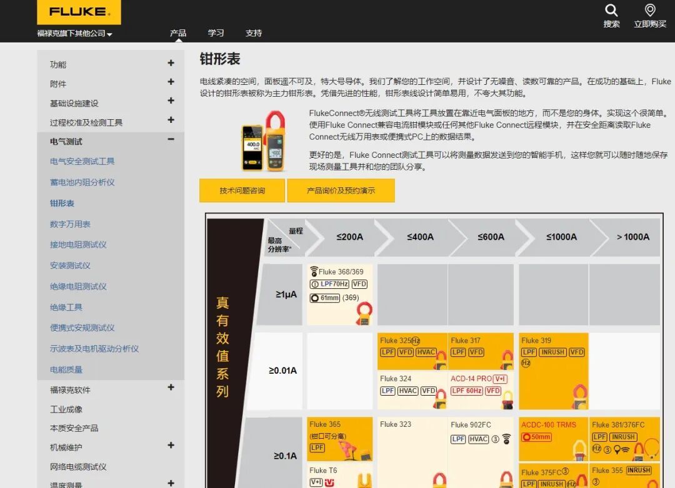Click the HVAC badge in Fluke 325
The height and width of the screenshot is (488, 675).
point(426,353)
